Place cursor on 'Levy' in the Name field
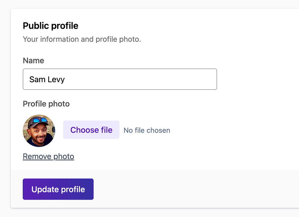The height and width of the screenshot is (217, 299). 57,80
